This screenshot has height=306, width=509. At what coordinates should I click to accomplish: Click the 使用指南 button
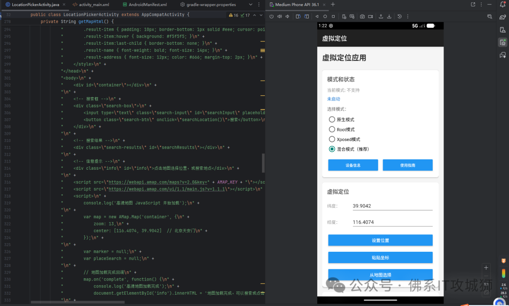pyautogui.click(x=408, y=165)
